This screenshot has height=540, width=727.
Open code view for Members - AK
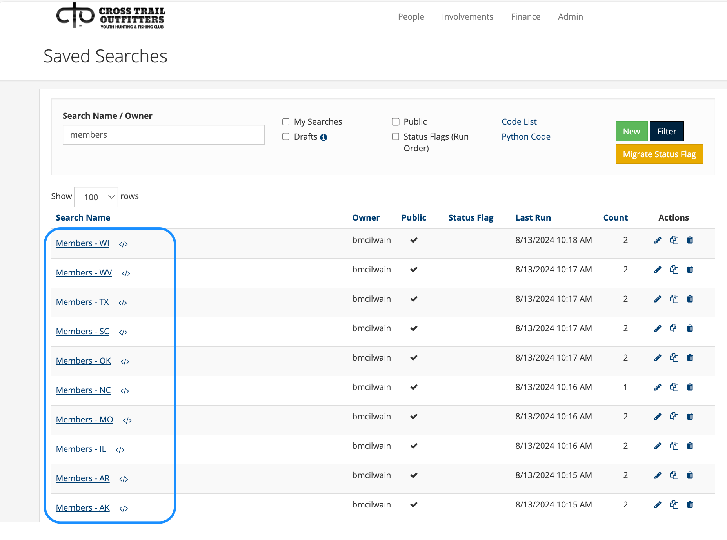[124, 509]
